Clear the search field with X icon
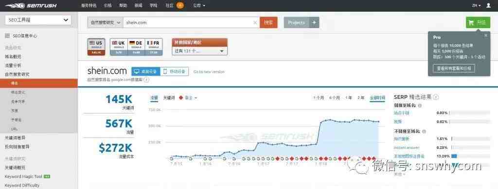Viewport: 498px width, 189px height. [255, 23]
